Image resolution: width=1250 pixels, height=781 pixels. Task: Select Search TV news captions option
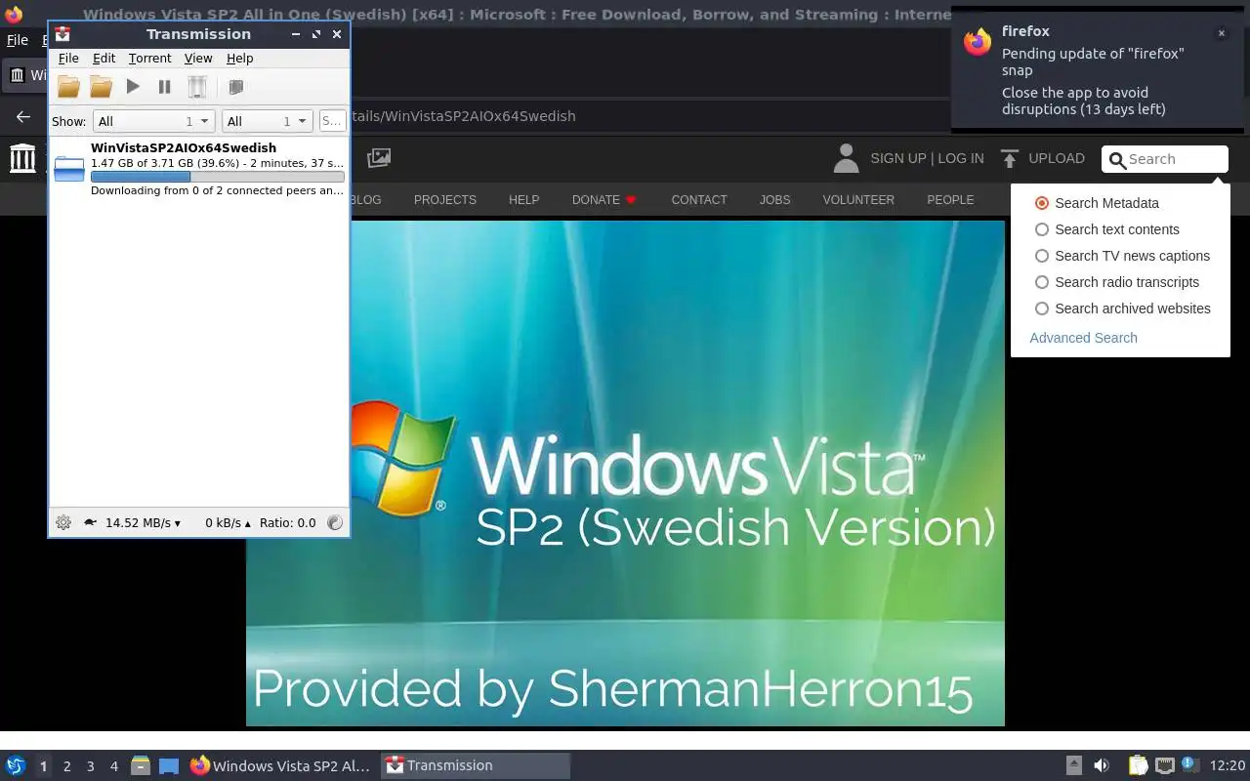pos(1042,256)
